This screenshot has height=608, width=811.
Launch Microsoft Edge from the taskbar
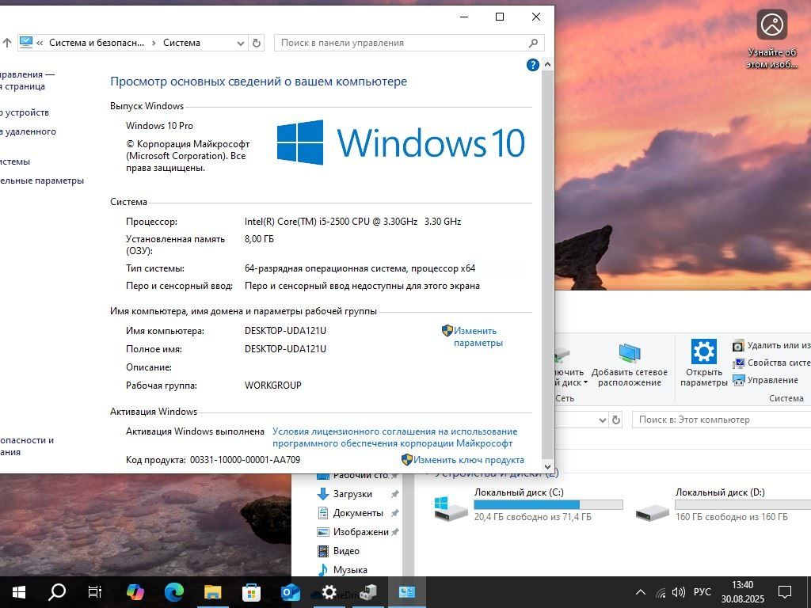pos(173,592)
